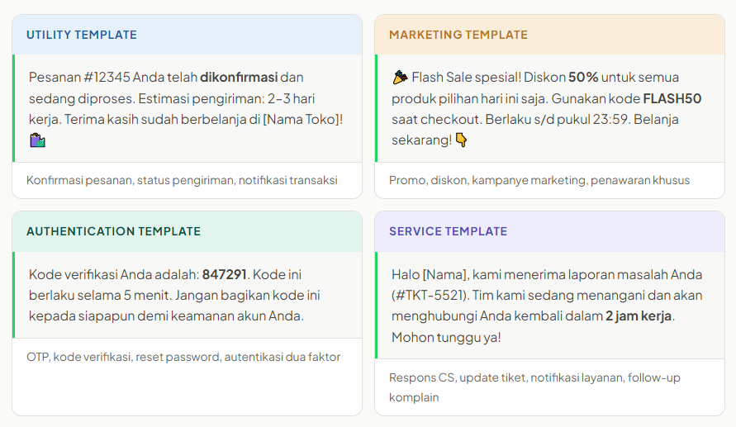Select the Marketing Template card header
Viewport: 736px width, 427px height.
[549, 35]
